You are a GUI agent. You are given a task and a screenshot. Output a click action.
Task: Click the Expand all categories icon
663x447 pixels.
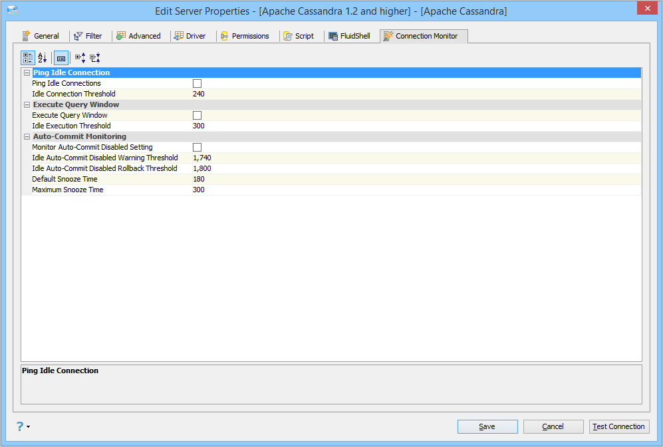coord(80,58)
